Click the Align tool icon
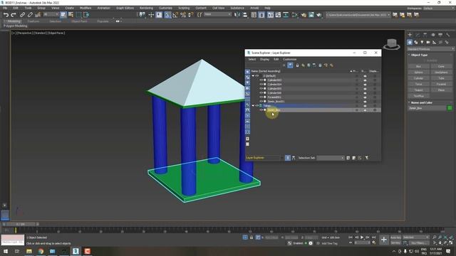The height and width of the screenshot is (256, 456). [x=245, y=15]
